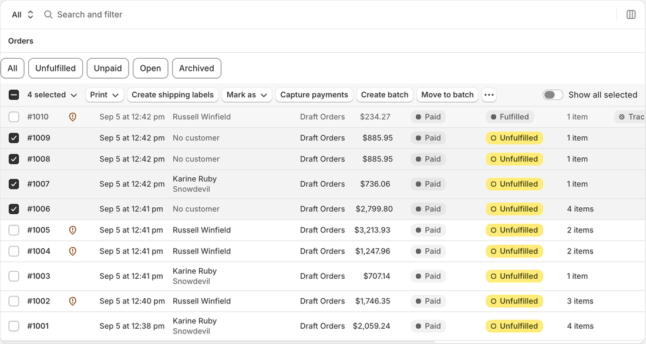This screenshot has width=646, height=344.
Task: Click Create shipping labels
Action: (x=173, y=95)
